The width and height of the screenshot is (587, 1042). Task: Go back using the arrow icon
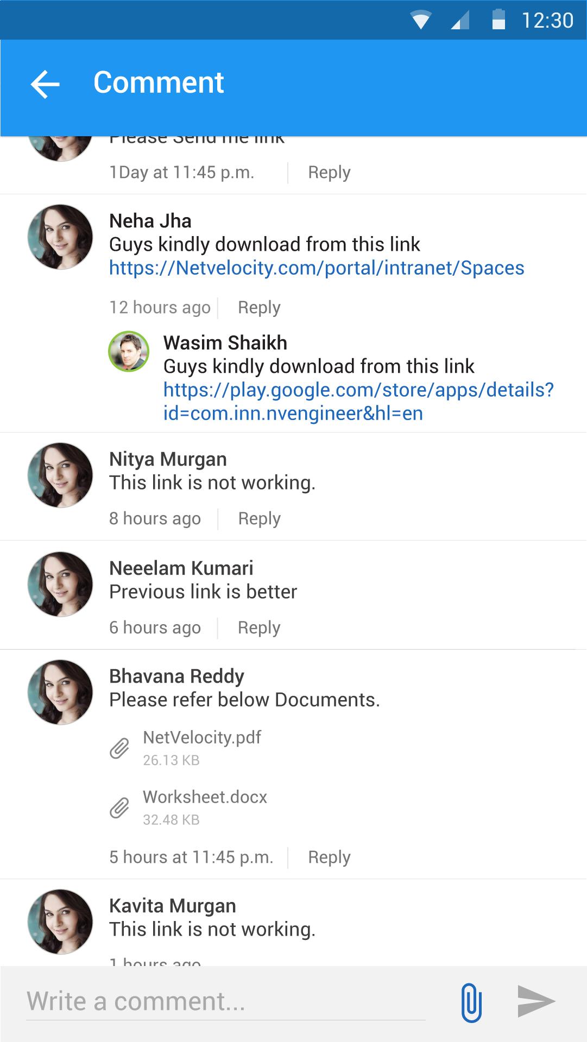click(45, 84)
